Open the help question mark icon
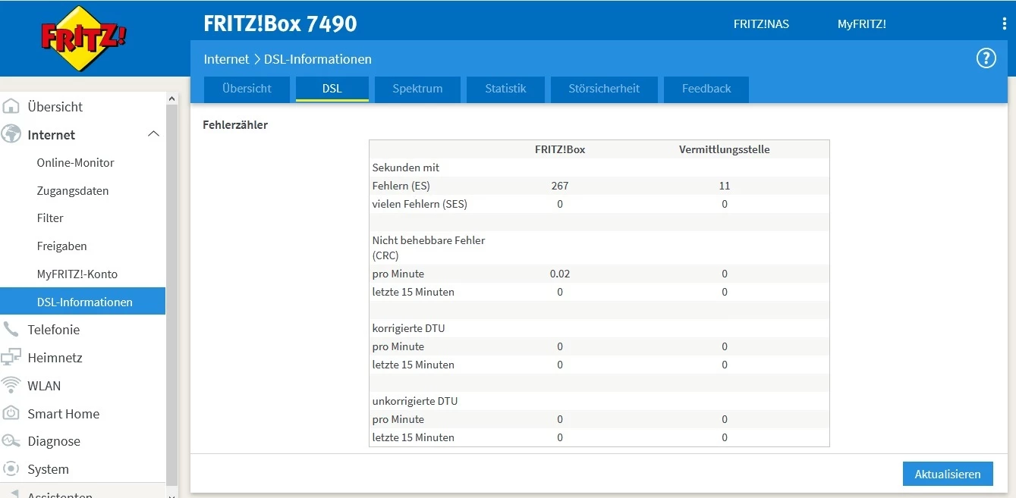The width and height of the screenshot is (1016, 498). pyautogui.click(x=986, y=58)
